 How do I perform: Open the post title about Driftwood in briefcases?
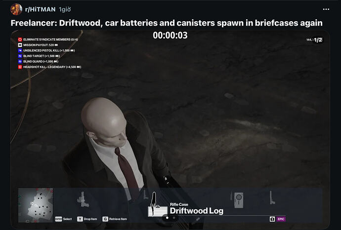click(x=167, y=23)
